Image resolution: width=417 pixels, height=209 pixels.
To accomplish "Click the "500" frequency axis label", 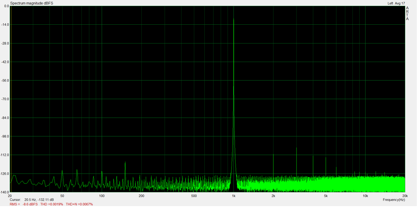I will pyautogui.click(x=194, y=196).
